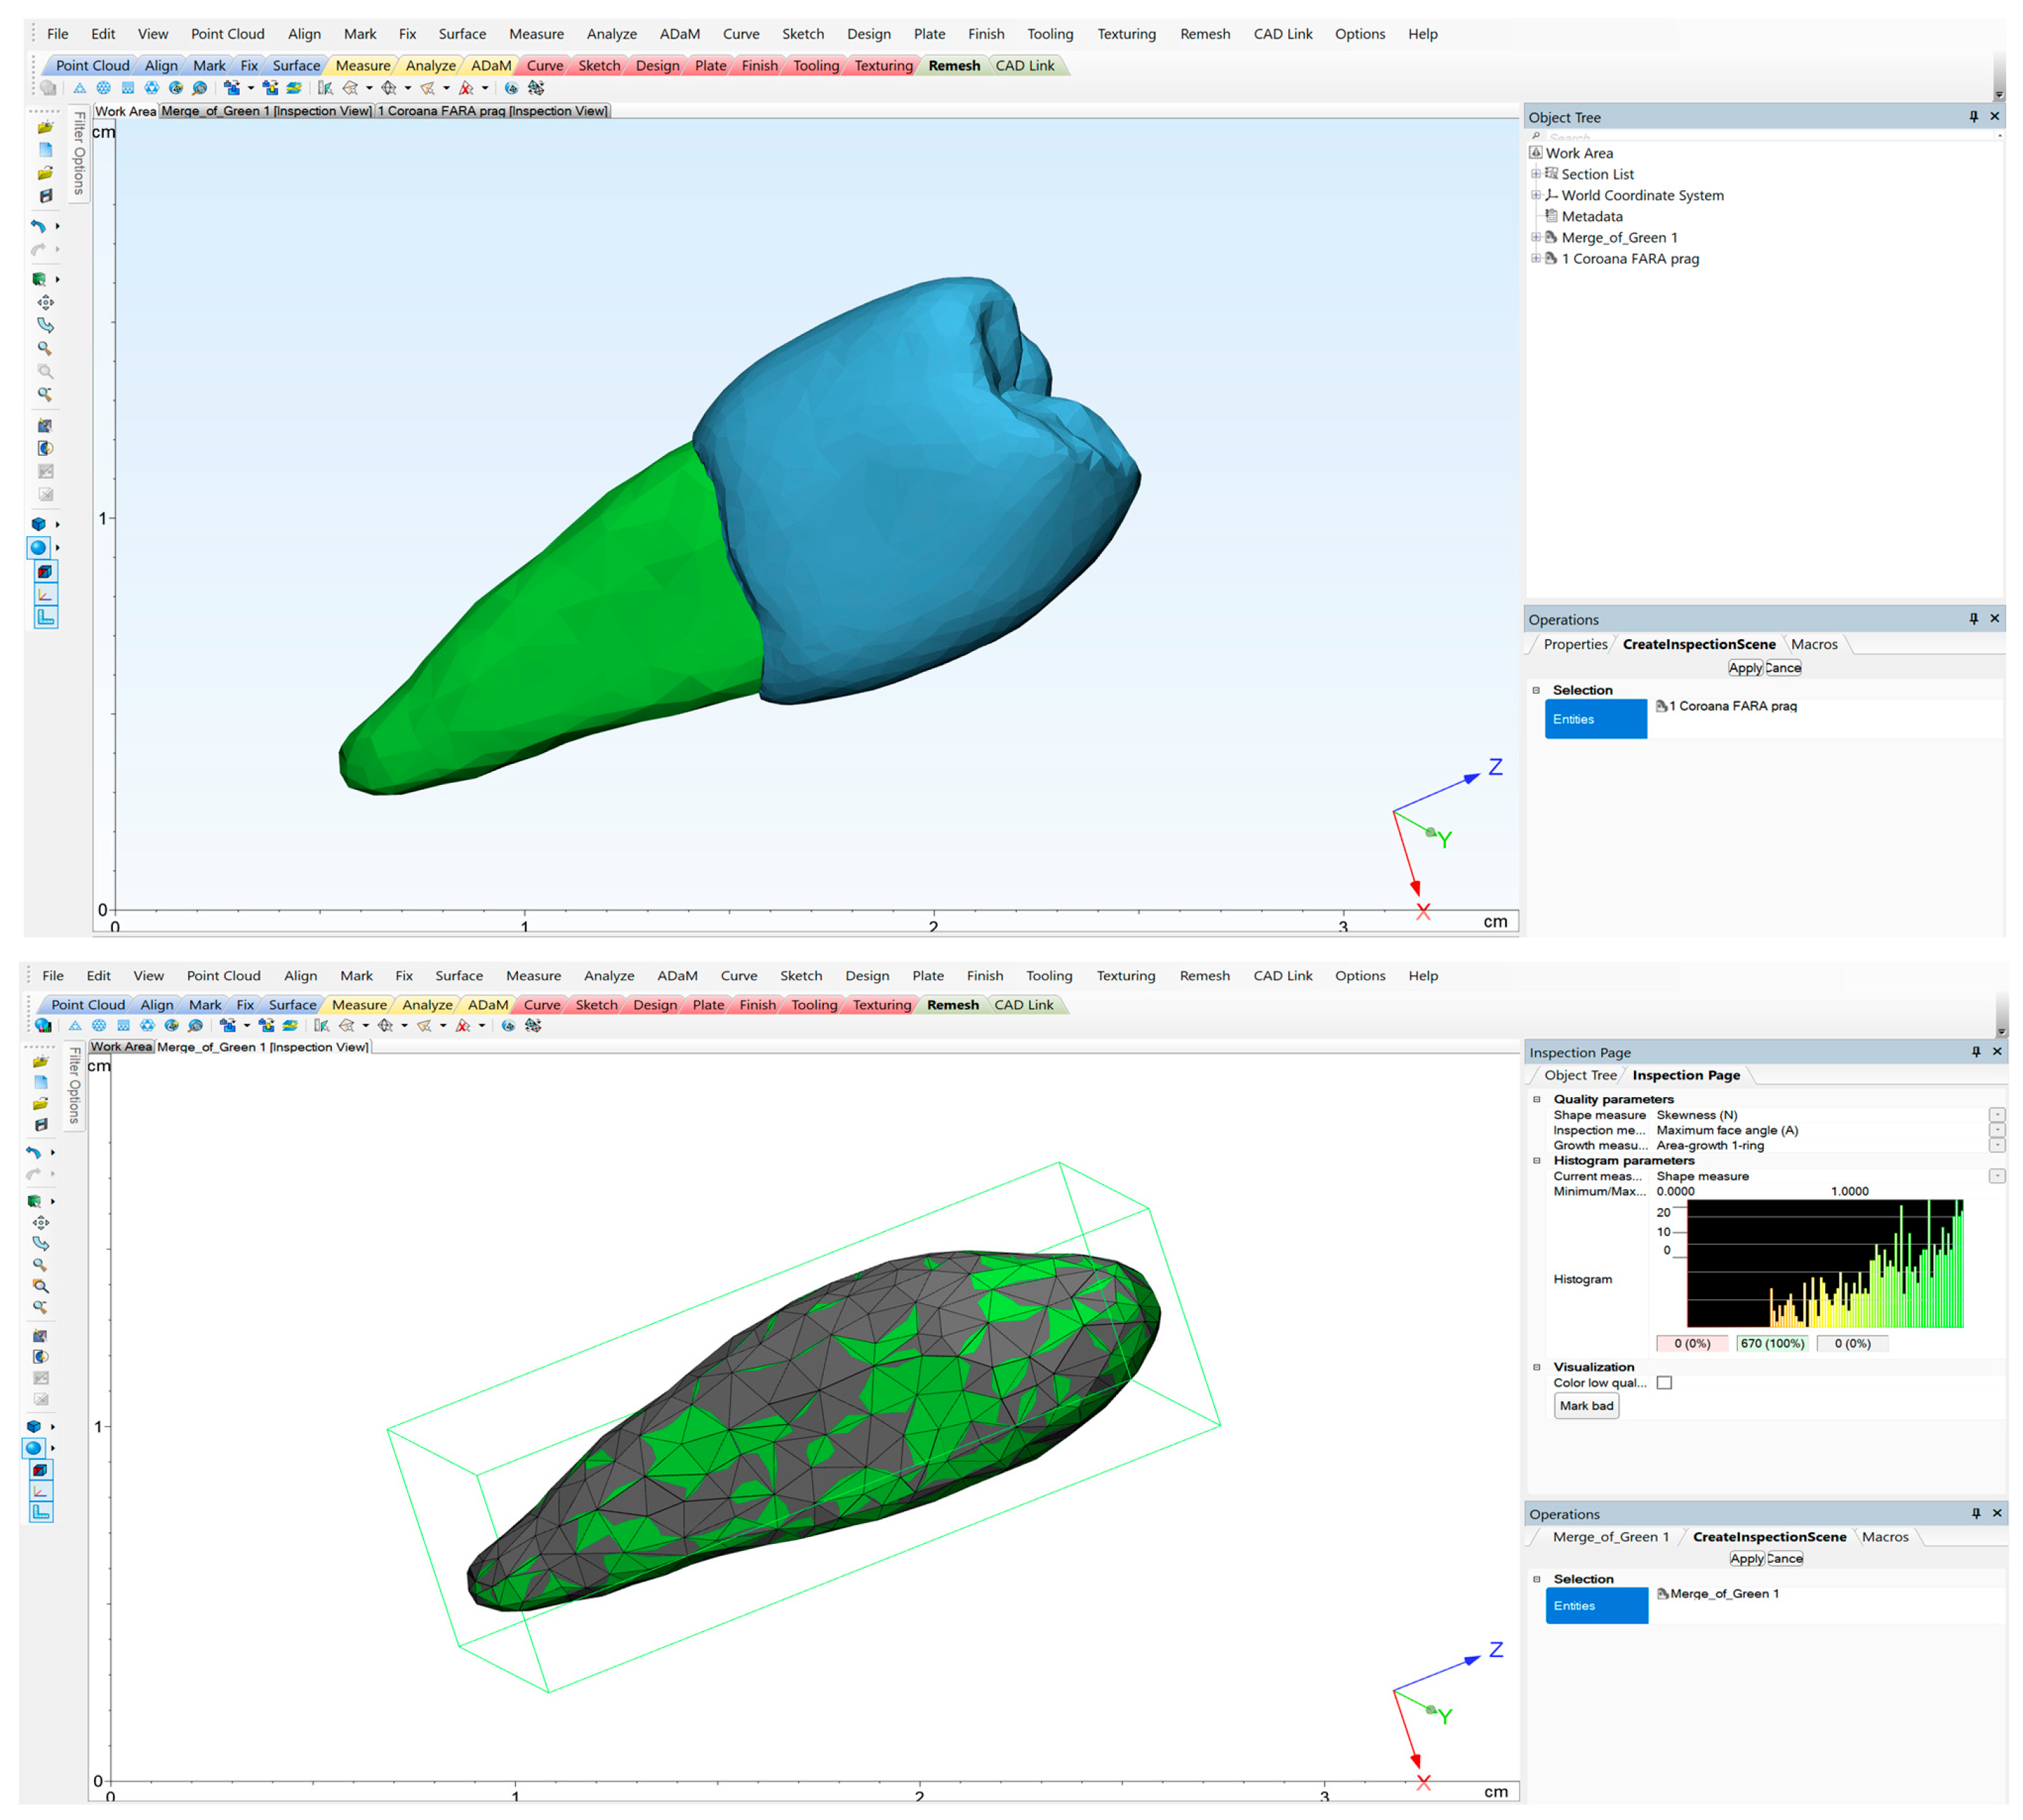Select the pan/move view tool beside the crown model
The height and width of the screenshot is (1820, 2023).
pos(45,302)
